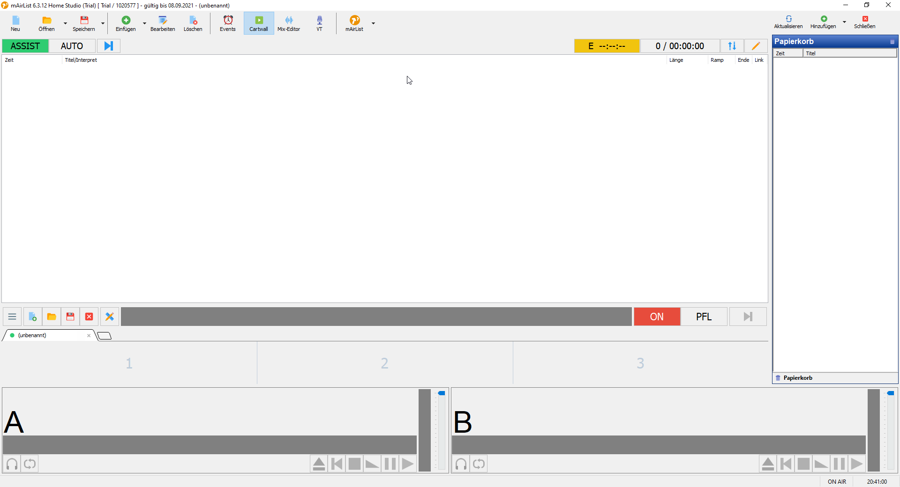900x487 pixels.
Task: Open the cartwall hamburger menu
Action: point(12,317)
